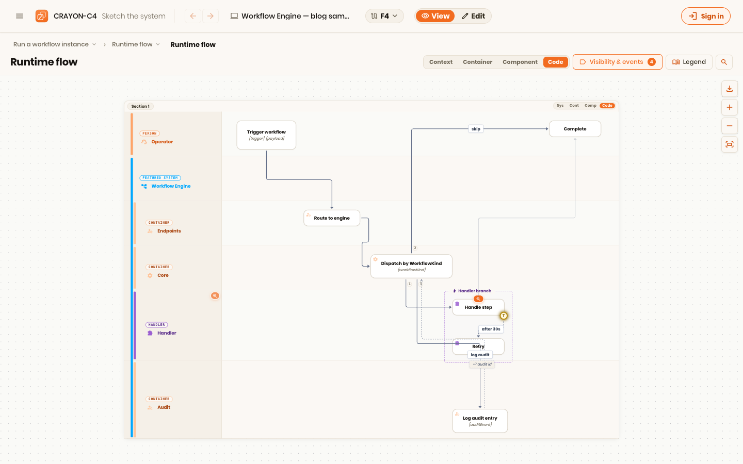Click the CRAYON-C4 logo icon
743x464 pixels.
click(42, 16)
